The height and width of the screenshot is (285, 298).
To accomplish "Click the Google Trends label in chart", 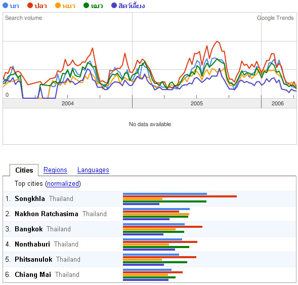I will click(x=275, y=18).
